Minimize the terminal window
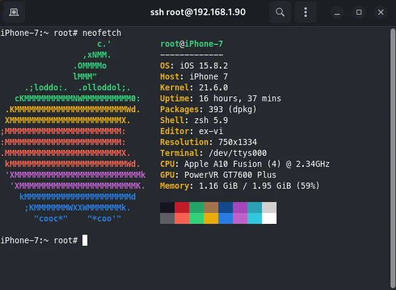396x290 pixels. [x=337, y=12]
